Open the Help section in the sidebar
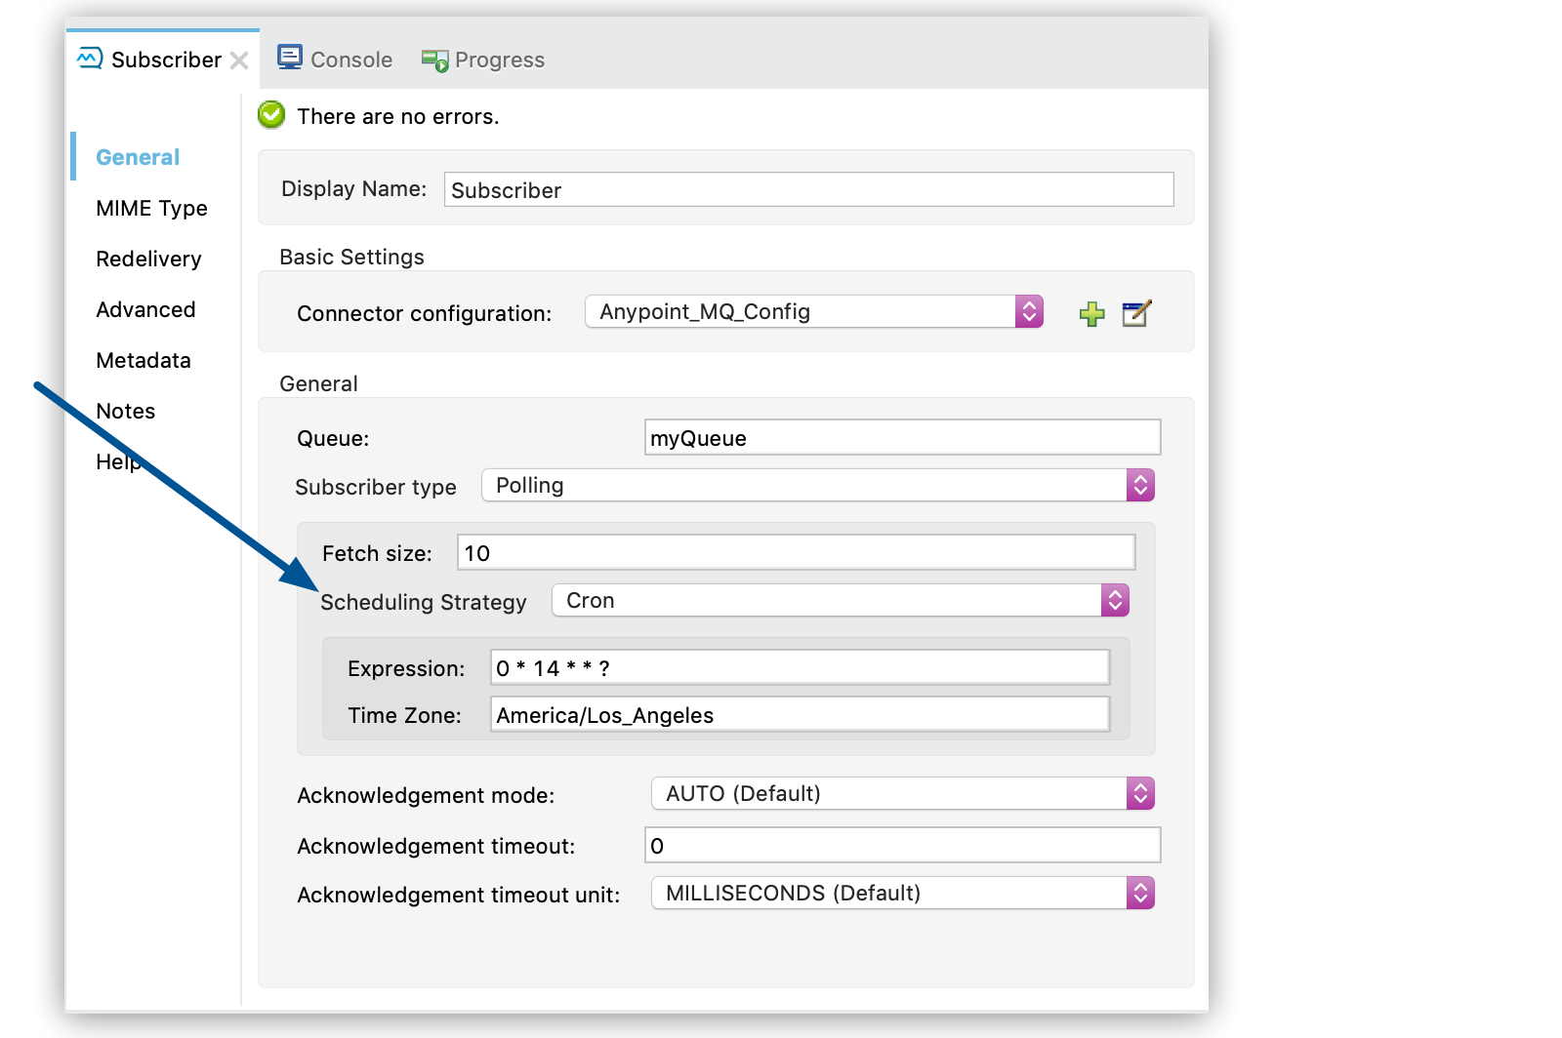Viewport: 1562px width, 1038px height. tap(118, 461)
